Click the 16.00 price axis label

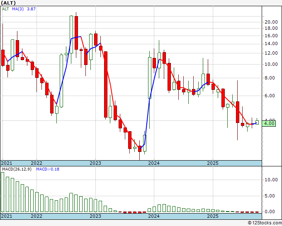(271, 36)
